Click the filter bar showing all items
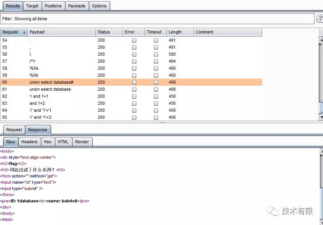This screenshot has height=225, width=323. coord(157,19)
